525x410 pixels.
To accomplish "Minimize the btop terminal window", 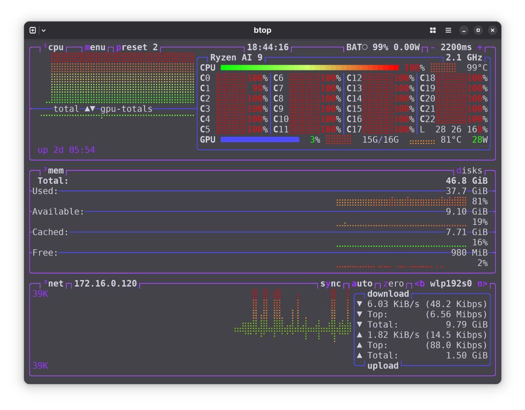I will point(464,30).
